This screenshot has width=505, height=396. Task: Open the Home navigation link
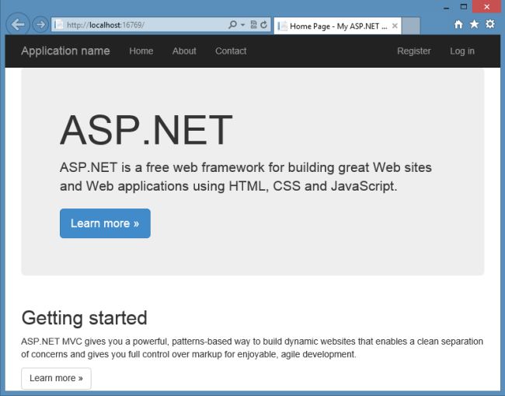point(141,51)
